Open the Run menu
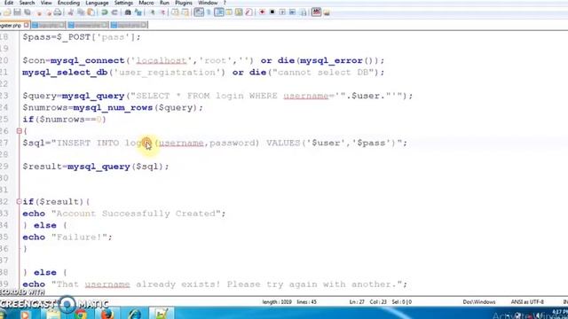This screenshot has height=319, width=568. pyautogui.click(x=164, y=3)
